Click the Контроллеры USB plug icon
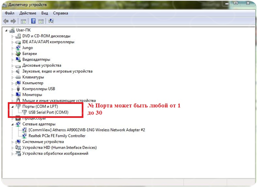Image resolution: width=258 pixels, height=188 pixels. pos(18,89)
